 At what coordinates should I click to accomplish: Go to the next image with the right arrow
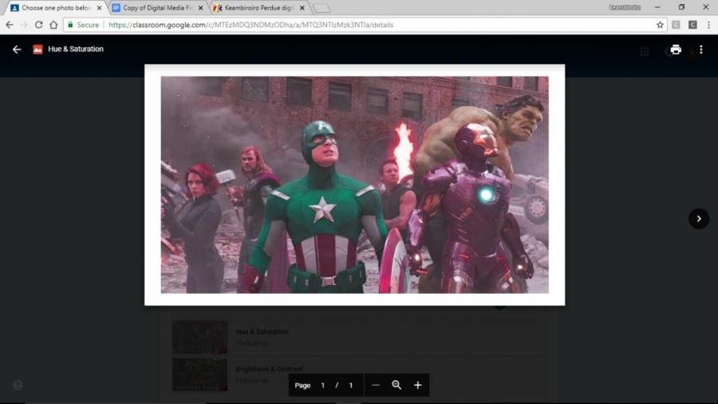pyautogui.click(x=699, y=219)
